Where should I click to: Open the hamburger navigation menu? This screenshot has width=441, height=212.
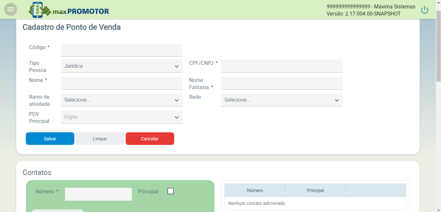coord(11,9)
